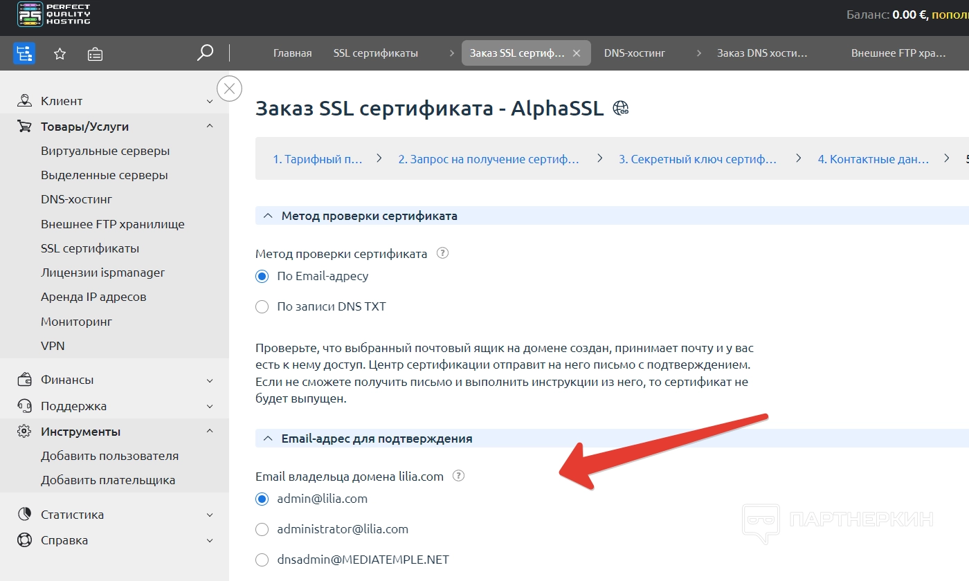Open Лицензии ispmanager in sidebar
Viewport: 969px width, 581px height.
[x=103, y=273]
